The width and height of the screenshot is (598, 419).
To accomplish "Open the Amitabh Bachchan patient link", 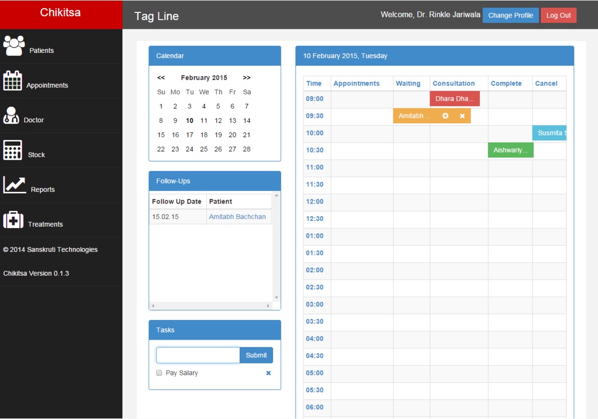I will pos(237,217).
